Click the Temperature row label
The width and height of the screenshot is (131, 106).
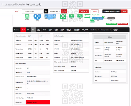[x=19, y=49]
